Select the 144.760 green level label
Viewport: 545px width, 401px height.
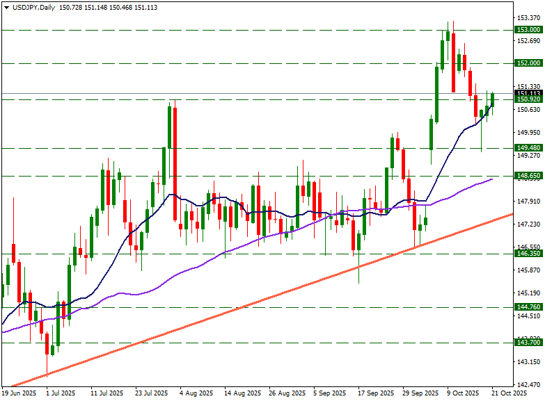coord(528,307)
